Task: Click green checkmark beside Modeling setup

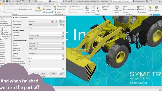Action: coord(60,25)
